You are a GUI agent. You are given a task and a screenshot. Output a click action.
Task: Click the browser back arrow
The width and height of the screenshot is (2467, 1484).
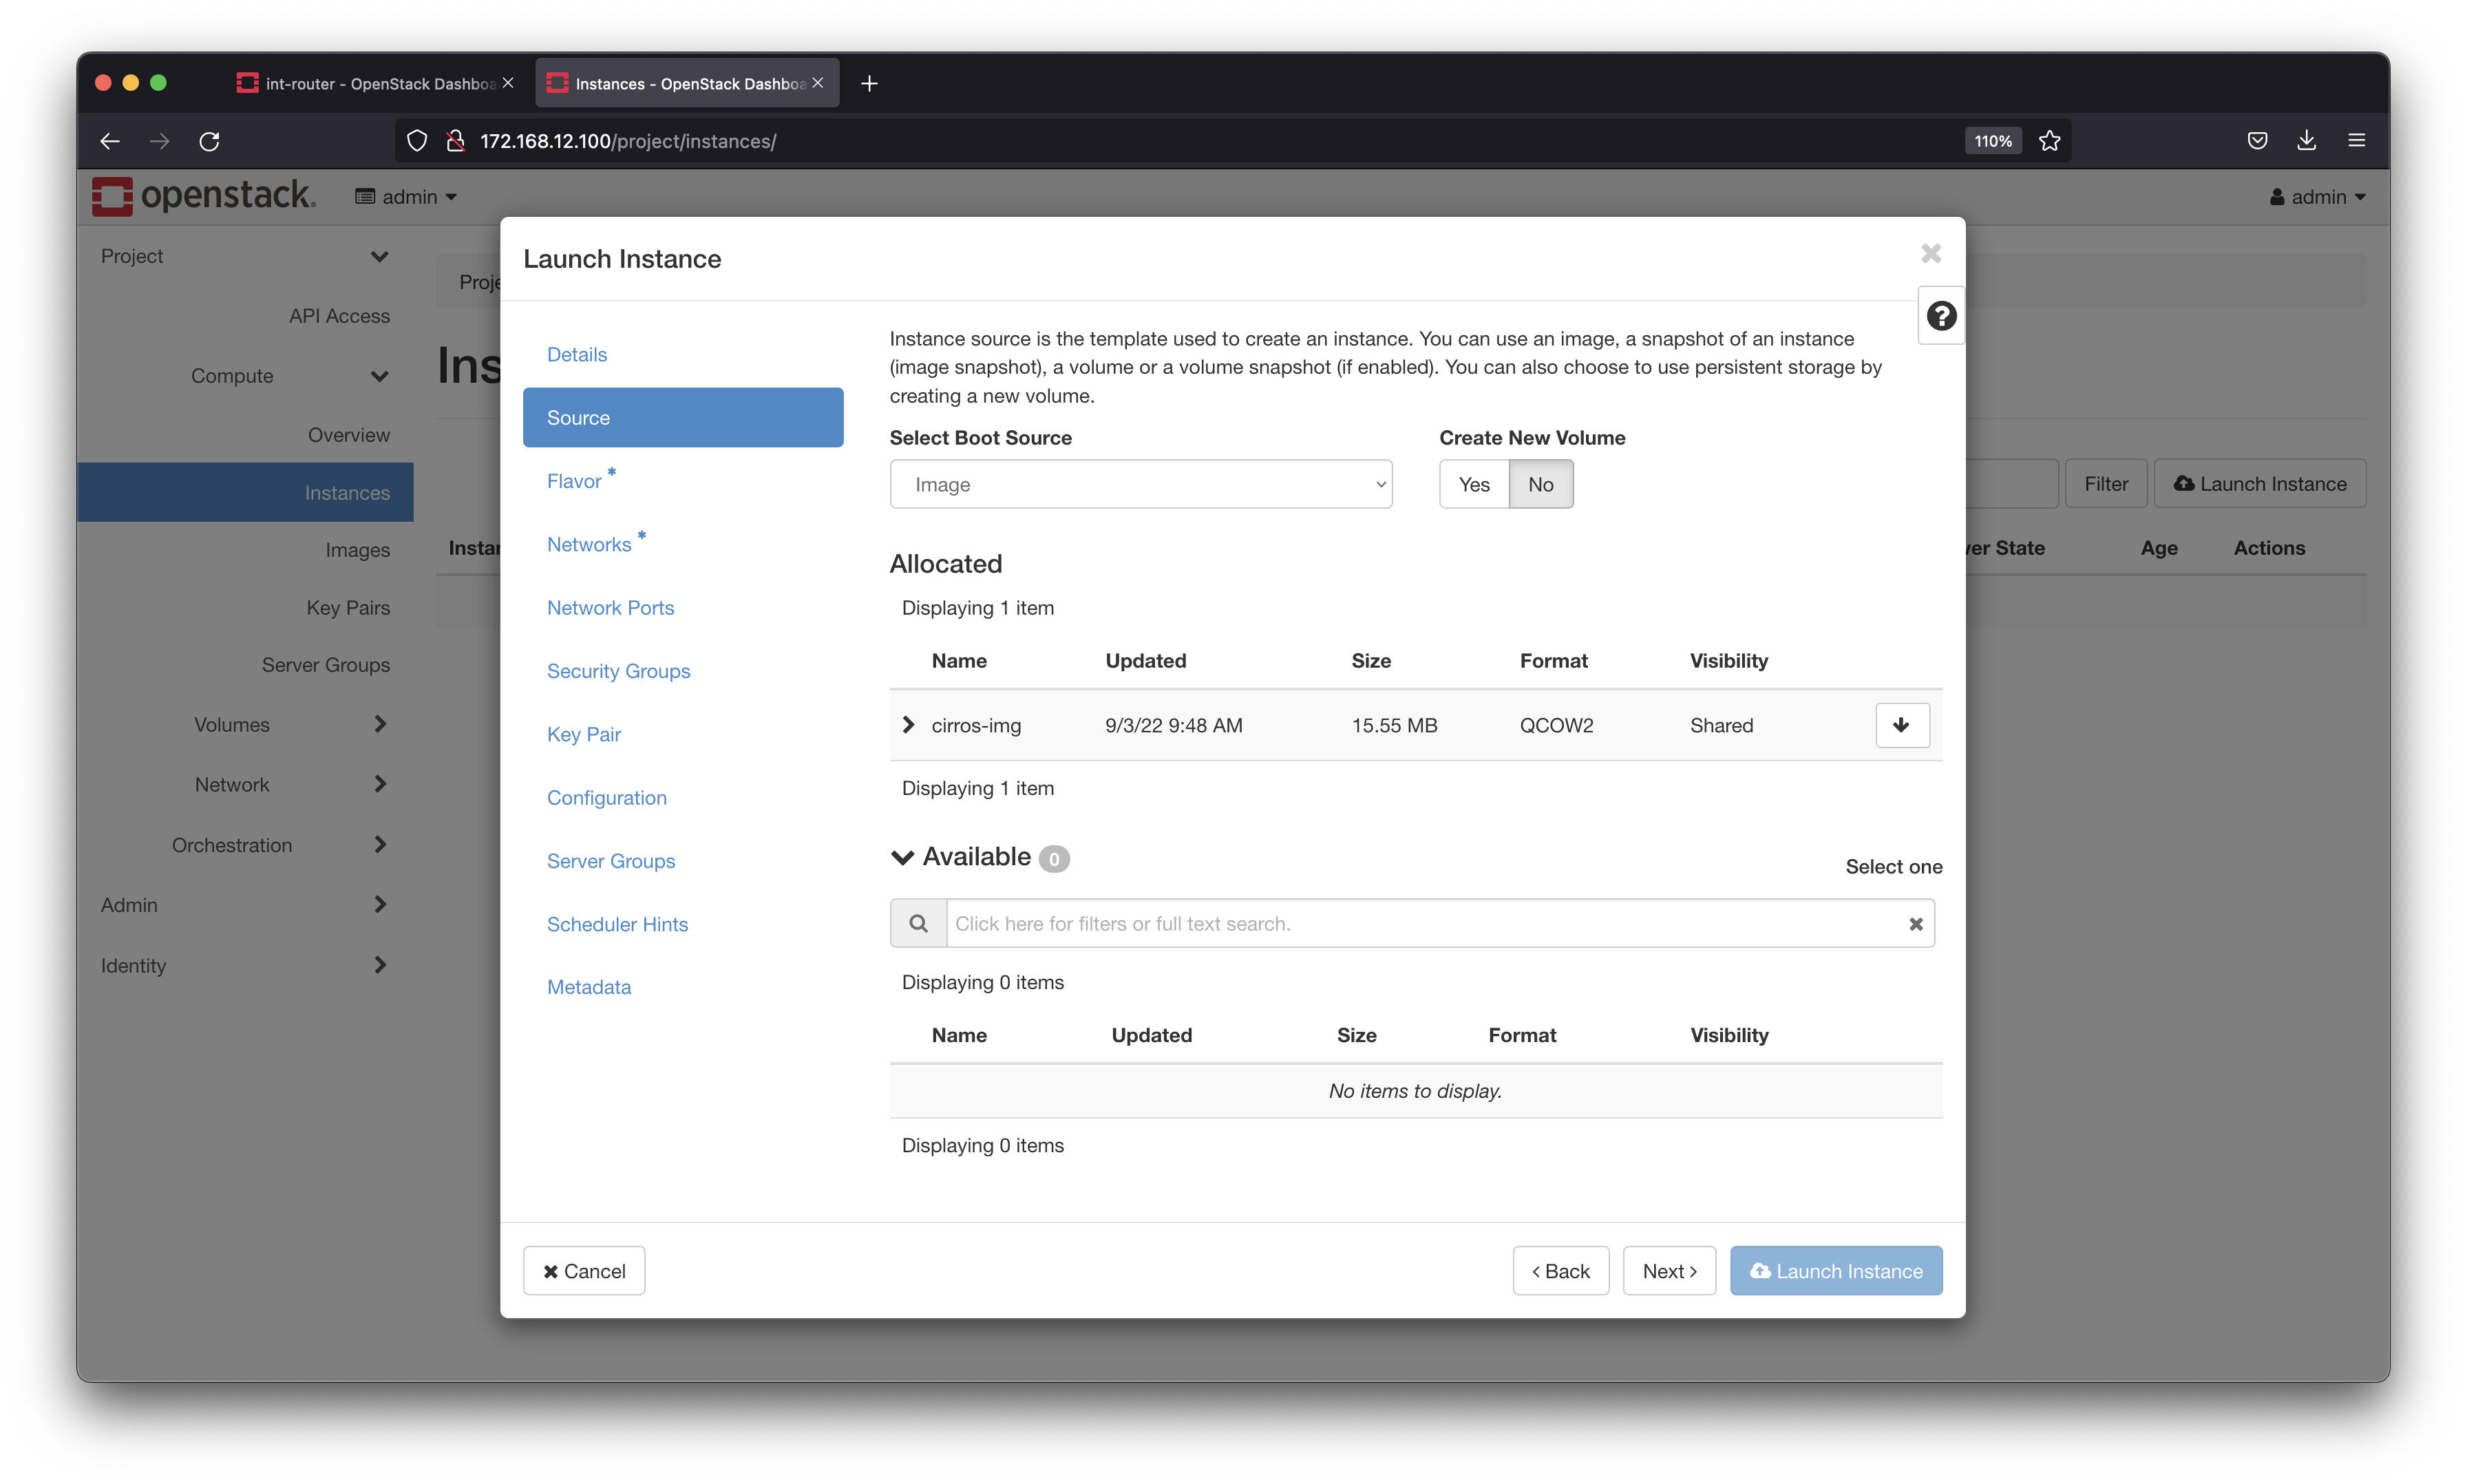click(110, 141)
